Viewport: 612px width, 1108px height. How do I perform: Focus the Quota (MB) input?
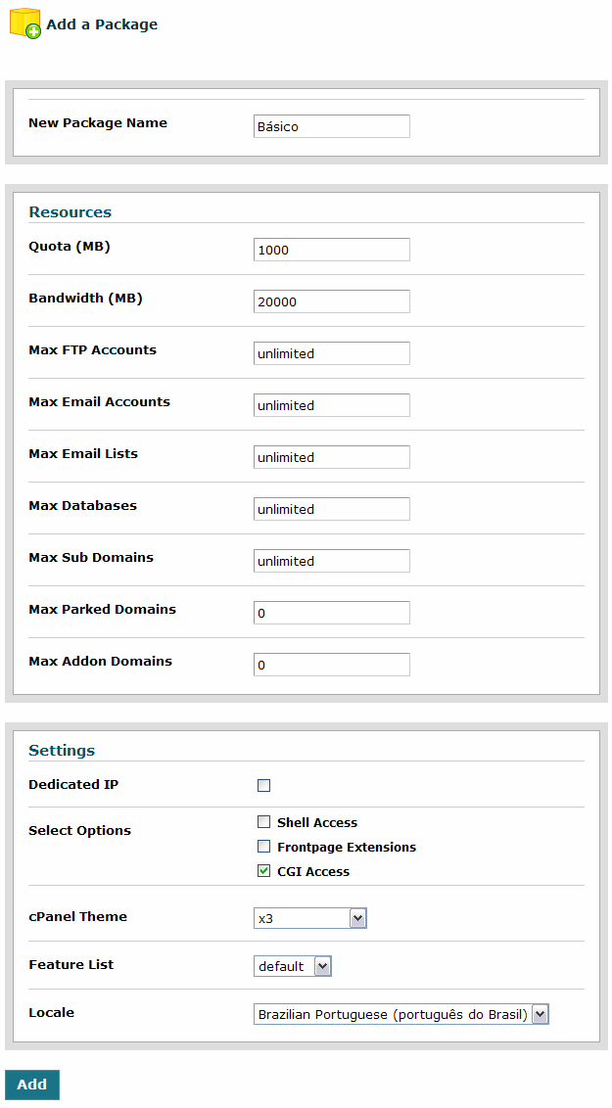click(x=331, y=250)
